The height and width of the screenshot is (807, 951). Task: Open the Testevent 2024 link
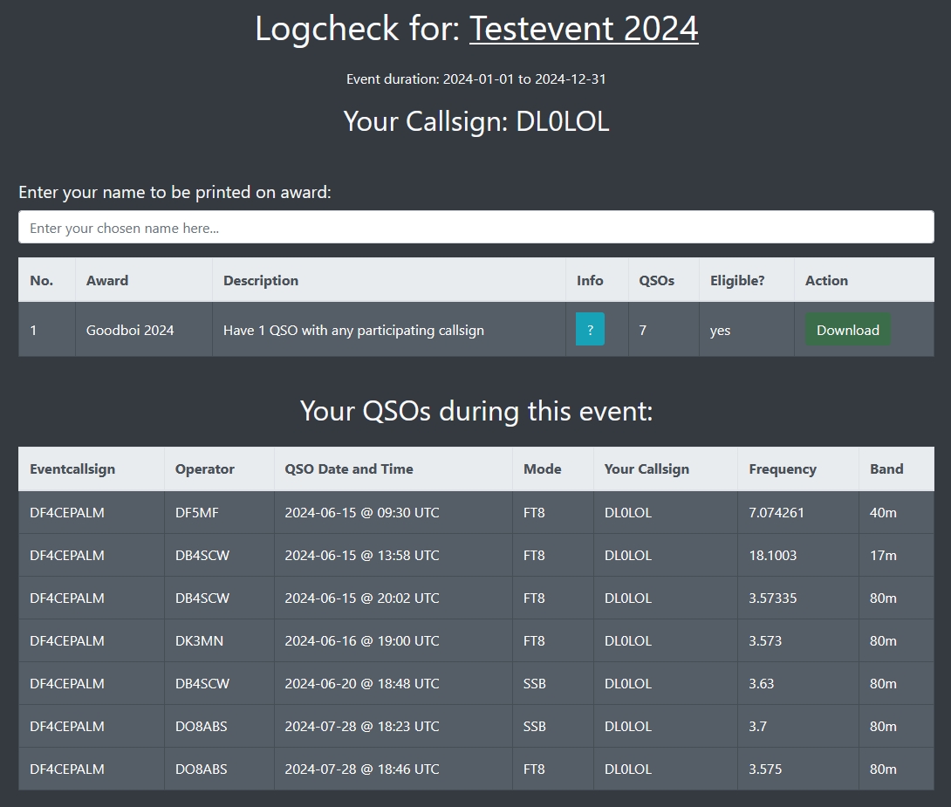pos(584,29)
